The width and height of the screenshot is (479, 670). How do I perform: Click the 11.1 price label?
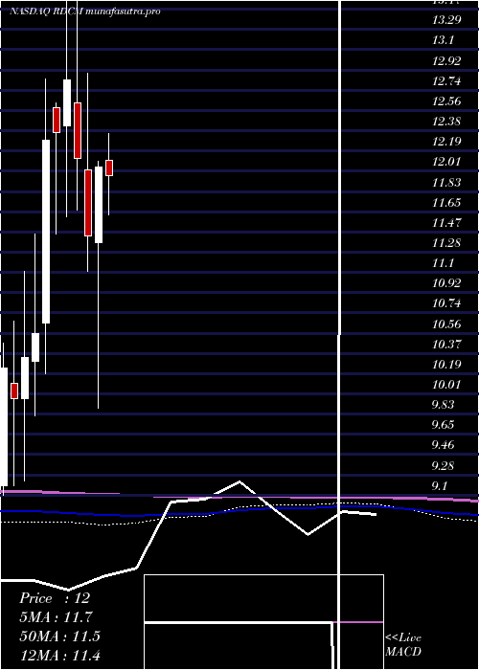click(443, 263)
